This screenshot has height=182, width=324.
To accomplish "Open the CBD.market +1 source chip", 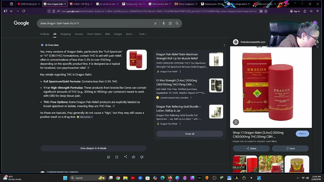I will coord(85,117).
